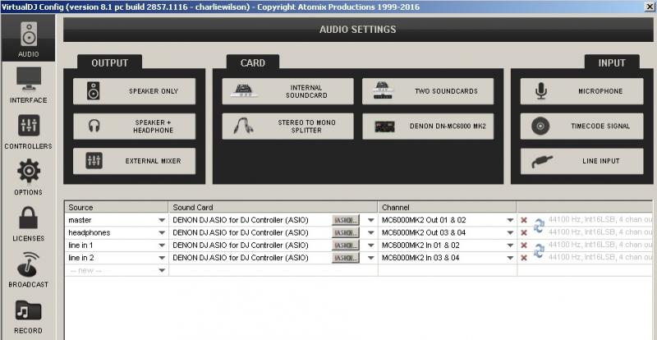Delete the line in 1 routing row
This screenshot has height=340, width=657.
(x=524, y=246)
